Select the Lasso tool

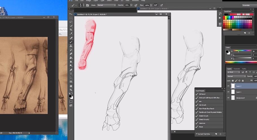point(71,22)
